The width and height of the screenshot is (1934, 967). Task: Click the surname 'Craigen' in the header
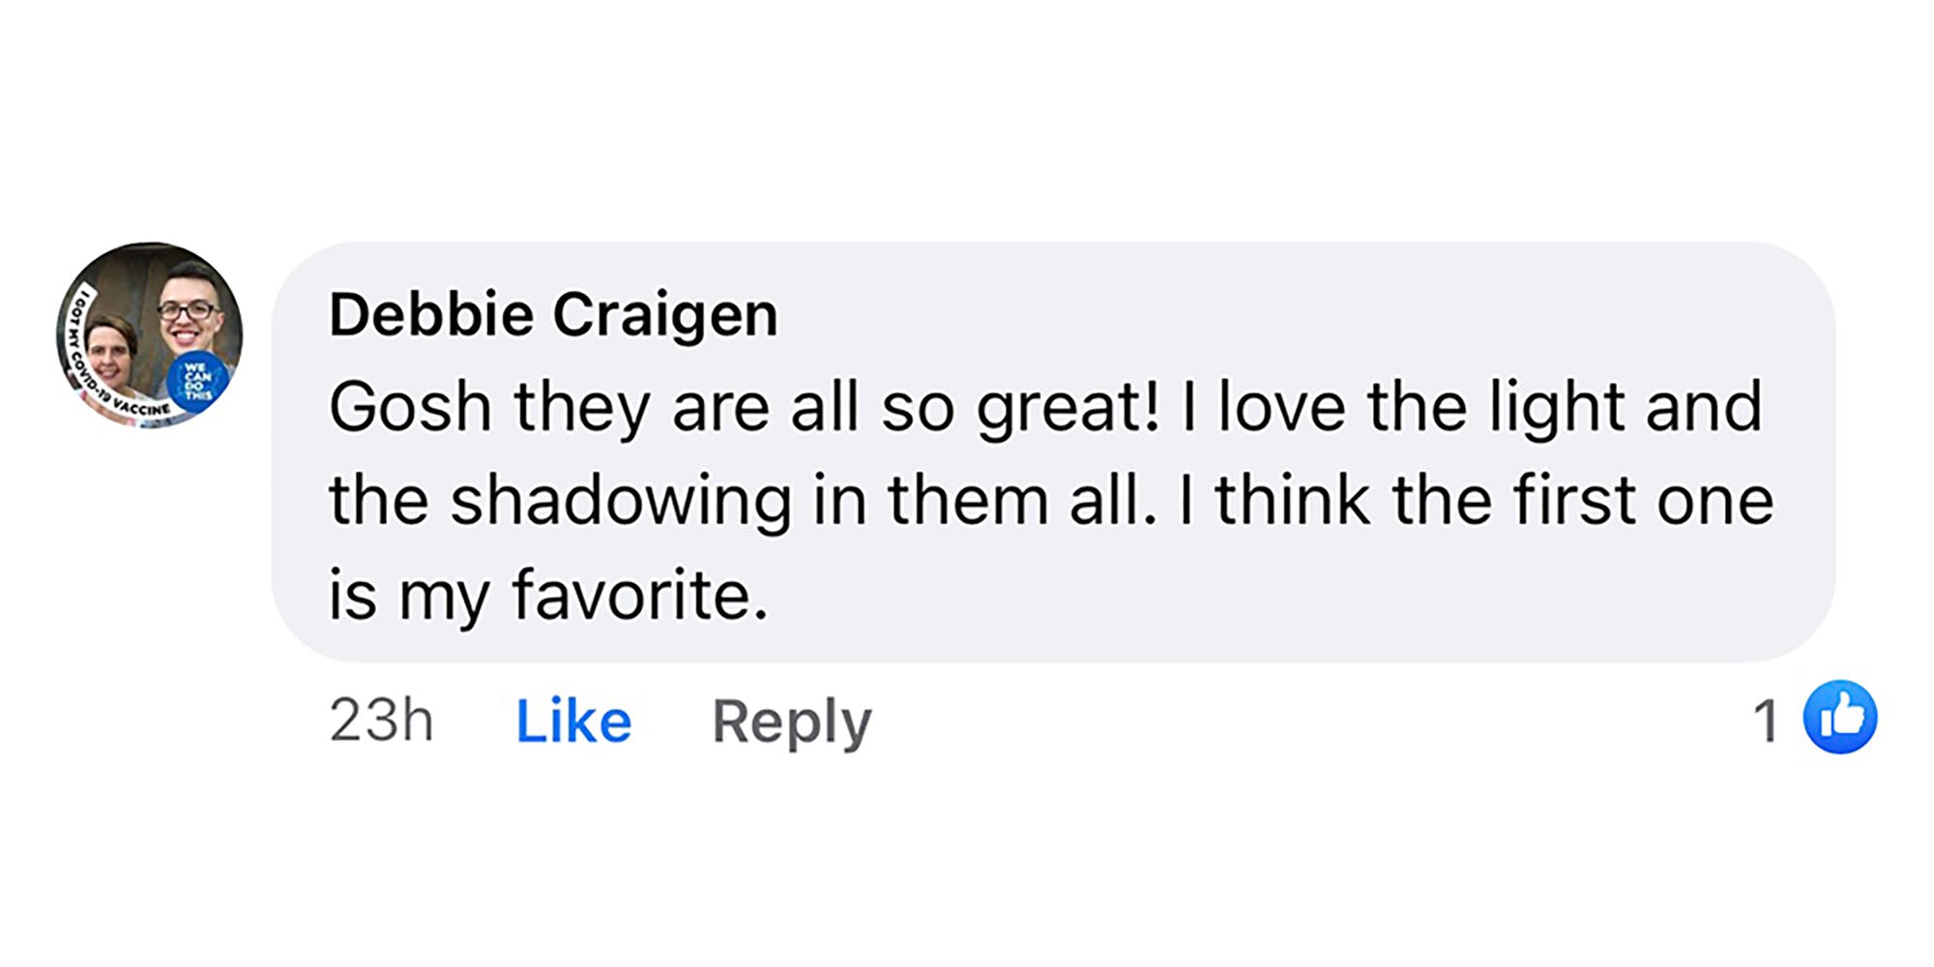tap(665, 314)
